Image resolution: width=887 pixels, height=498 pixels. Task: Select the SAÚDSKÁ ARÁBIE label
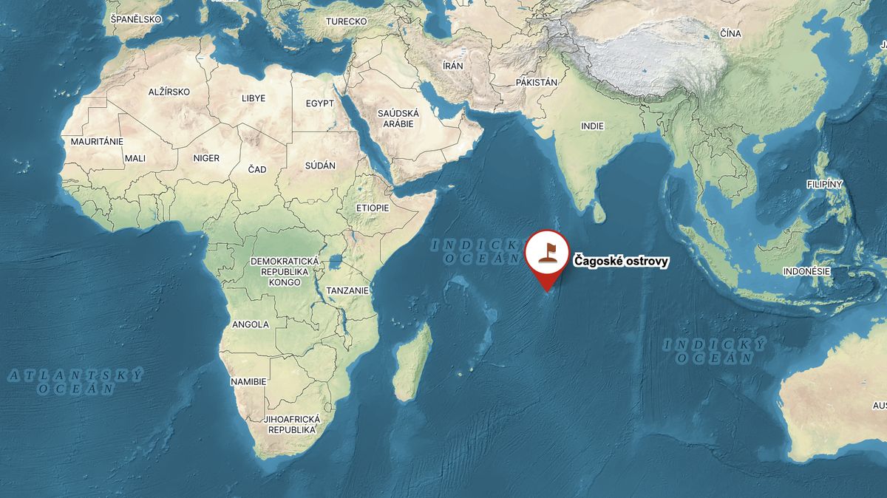398,118
